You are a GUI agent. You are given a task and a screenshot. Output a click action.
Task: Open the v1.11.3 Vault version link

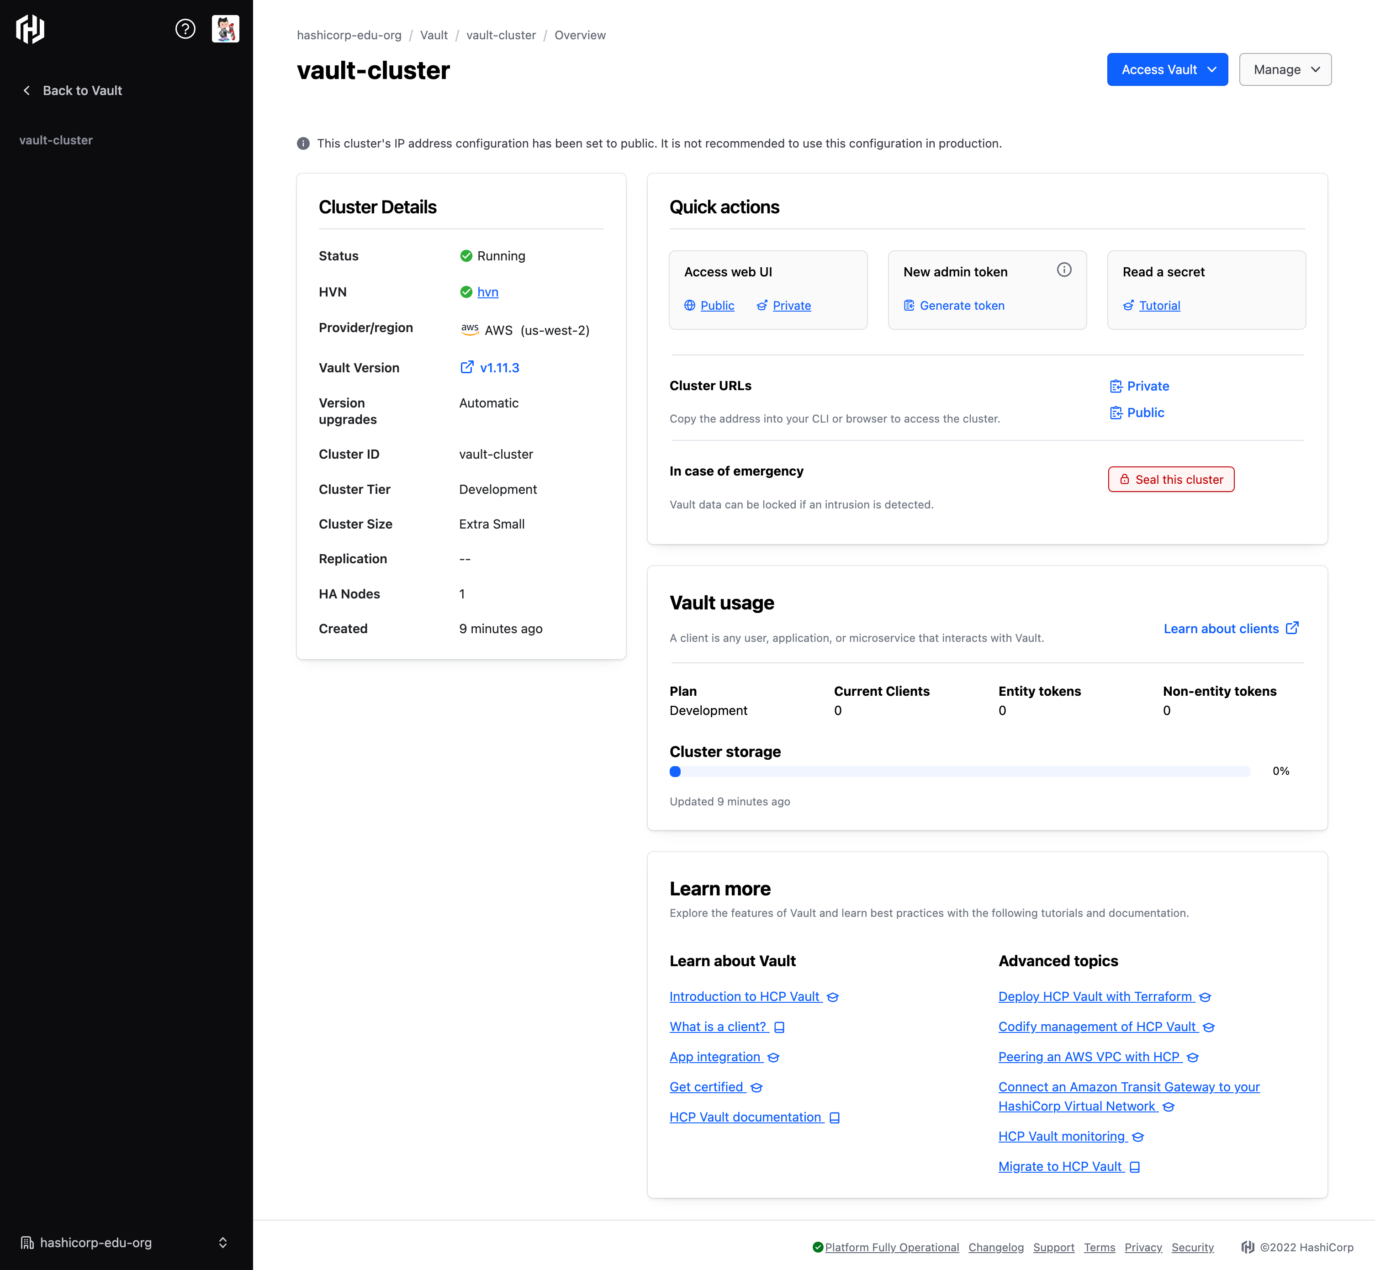point(500,368)
